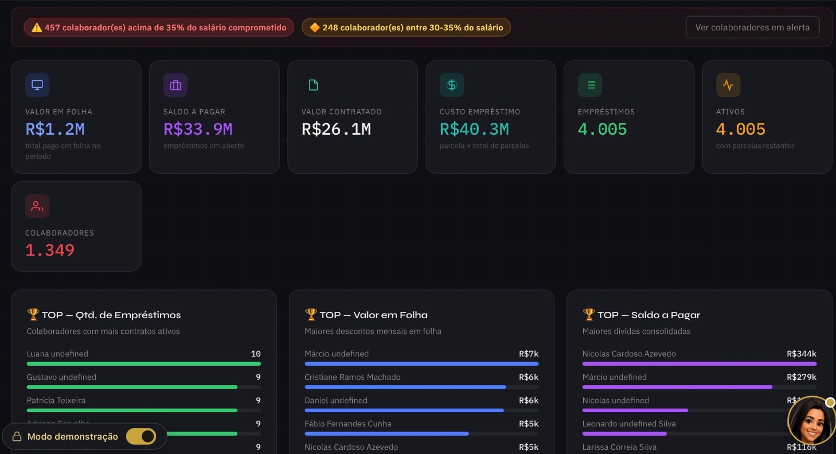Click the warning triangle icon in the red alert
The image size is (836, 454).
[x=37, y=28]
